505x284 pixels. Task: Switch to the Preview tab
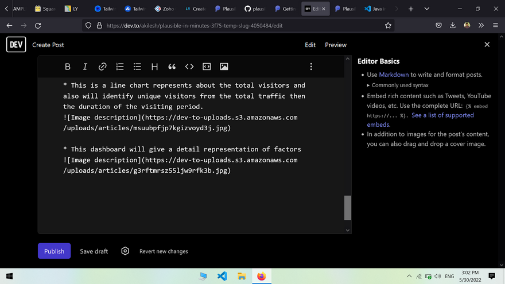tap(336, 45)
